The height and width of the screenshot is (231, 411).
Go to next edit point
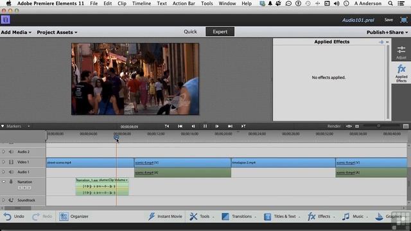(x=243, y=126)
